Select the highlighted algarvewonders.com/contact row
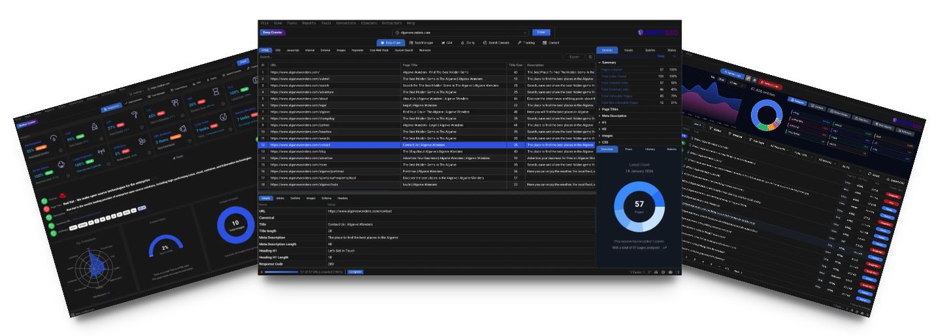This screenshot has height=336, width=936. pyautogui.click(x=427, y=145)
